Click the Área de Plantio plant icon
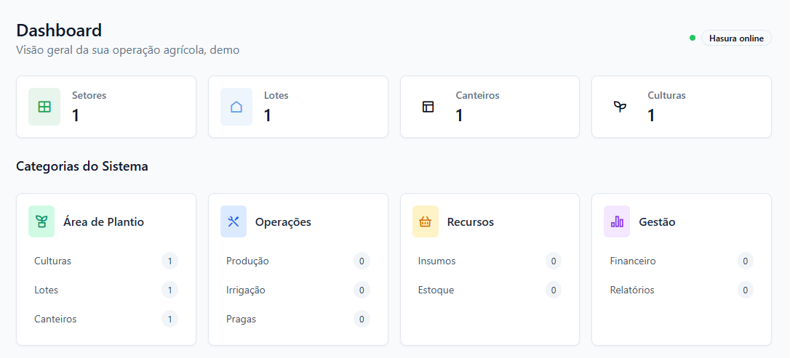 pos(41,221)
